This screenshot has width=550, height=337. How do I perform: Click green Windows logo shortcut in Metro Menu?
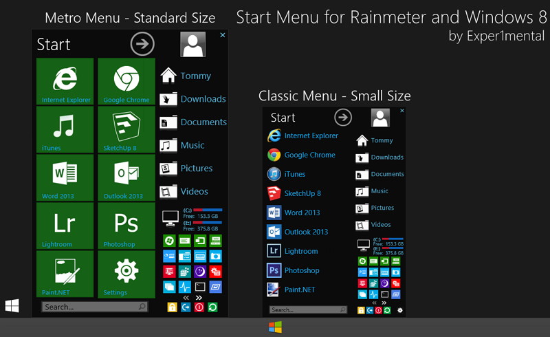pos(169,241)
